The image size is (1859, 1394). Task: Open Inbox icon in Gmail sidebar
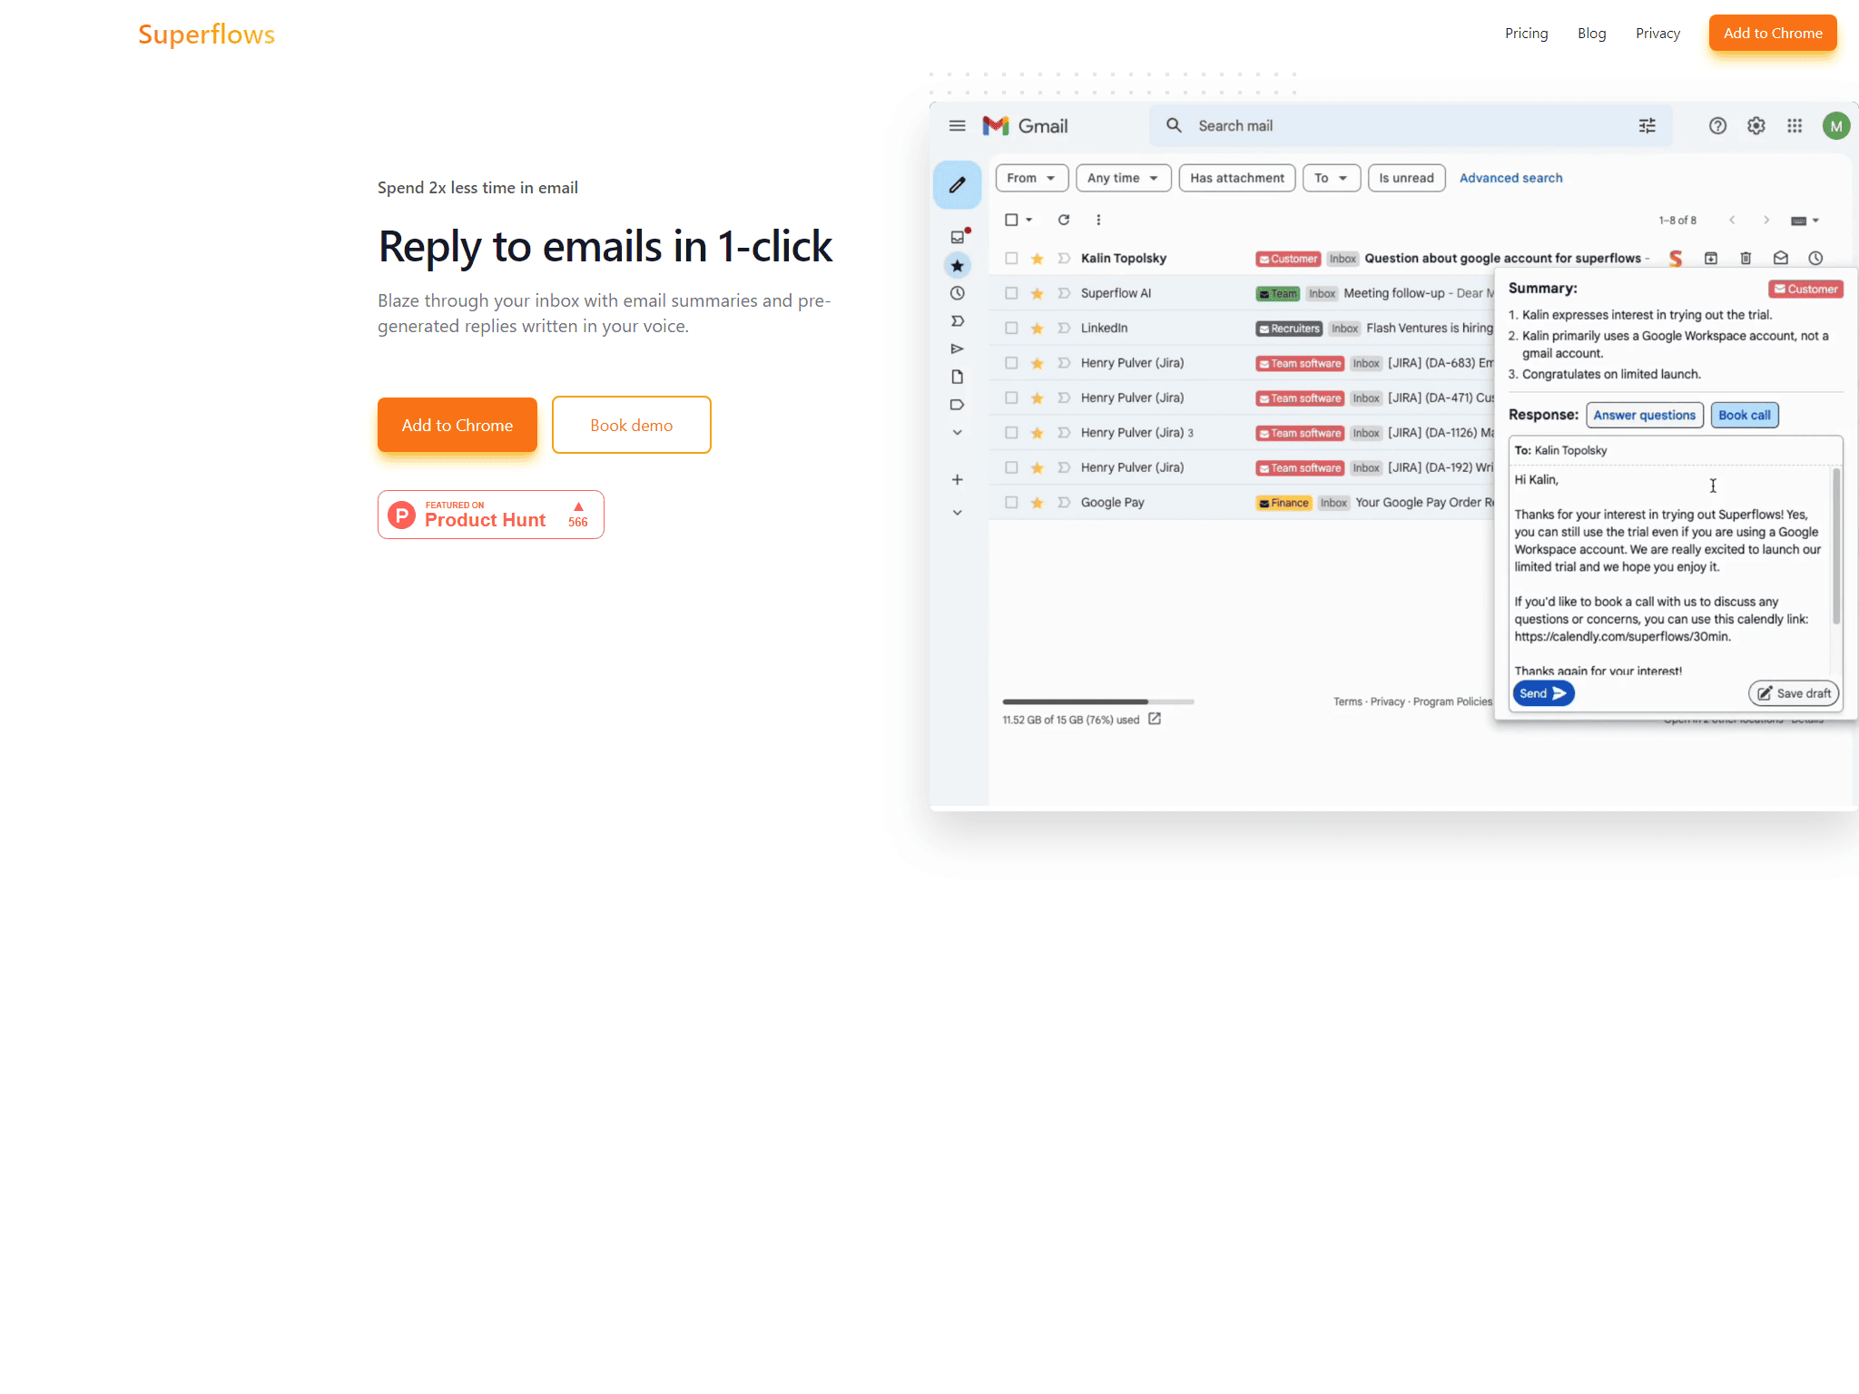point(958,237)
